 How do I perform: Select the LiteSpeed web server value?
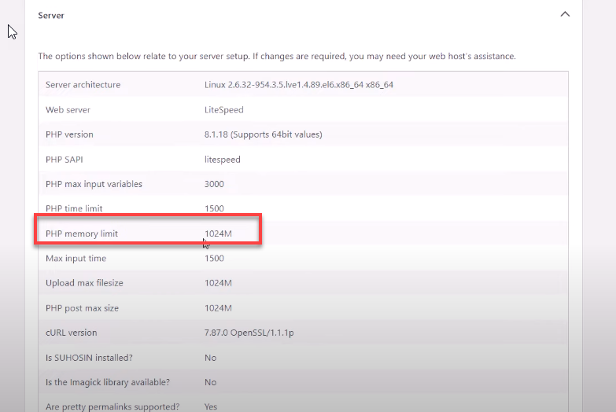point(224,110)
